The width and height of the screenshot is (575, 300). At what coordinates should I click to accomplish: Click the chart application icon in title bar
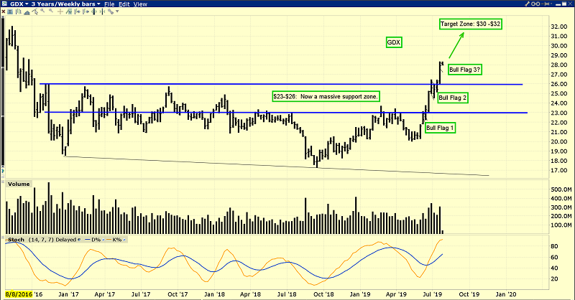(4, 4)
